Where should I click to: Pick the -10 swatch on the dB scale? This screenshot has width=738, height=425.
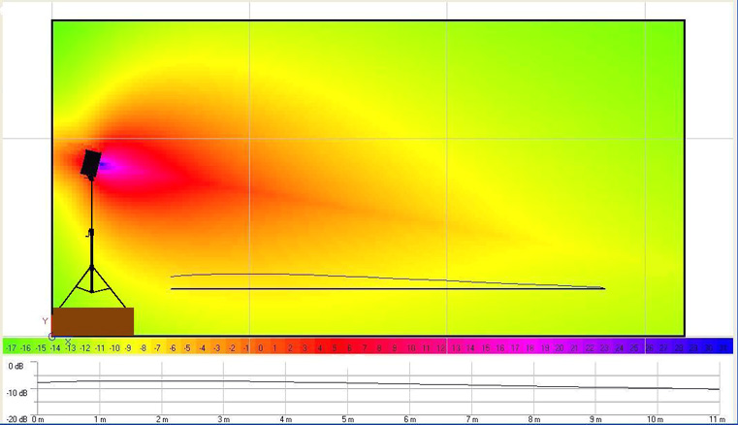point(114,347)
